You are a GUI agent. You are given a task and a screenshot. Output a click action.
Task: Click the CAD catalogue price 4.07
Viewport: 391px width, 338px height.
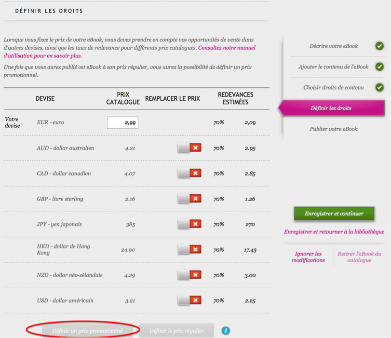130,174
